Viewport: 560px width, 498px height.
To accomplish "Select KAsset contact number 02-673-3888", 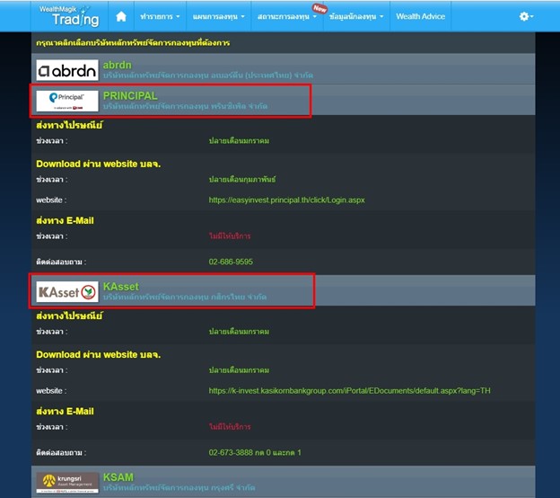I will click(255, 452).
